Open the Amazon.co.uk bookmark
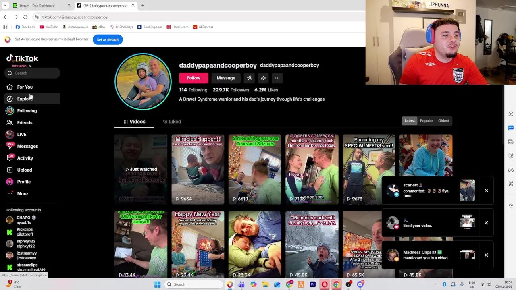 (x=75, y=27)
